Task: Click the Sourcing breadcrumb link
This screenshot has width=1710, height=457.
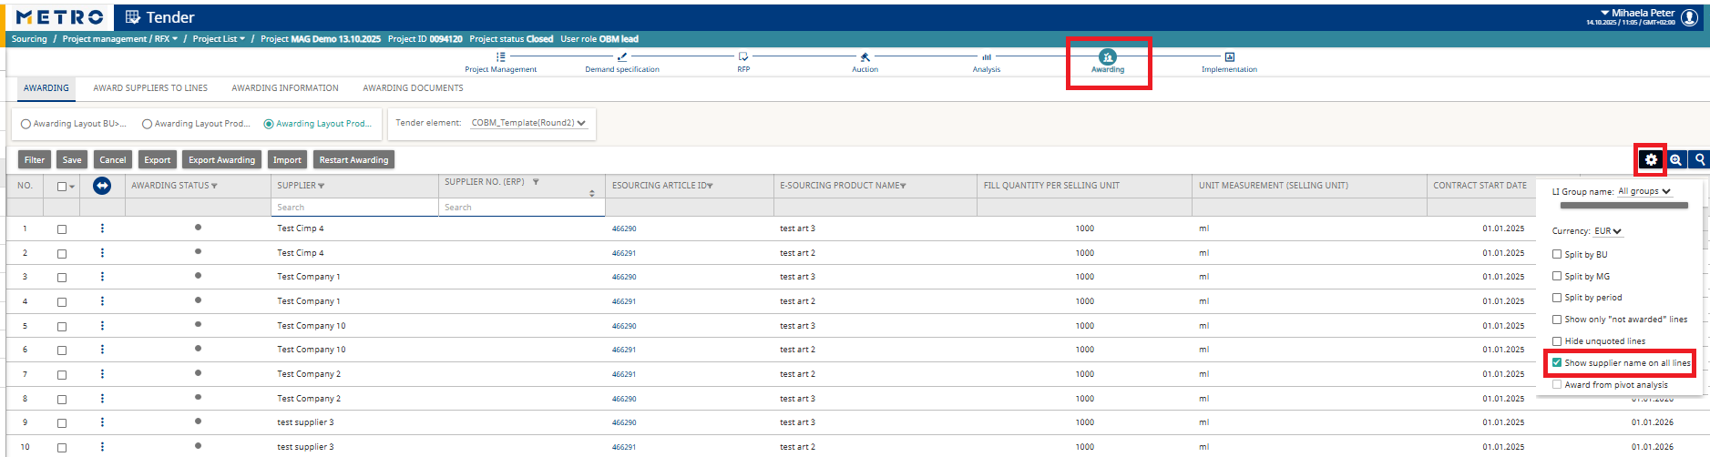Action: coord(29,39)
